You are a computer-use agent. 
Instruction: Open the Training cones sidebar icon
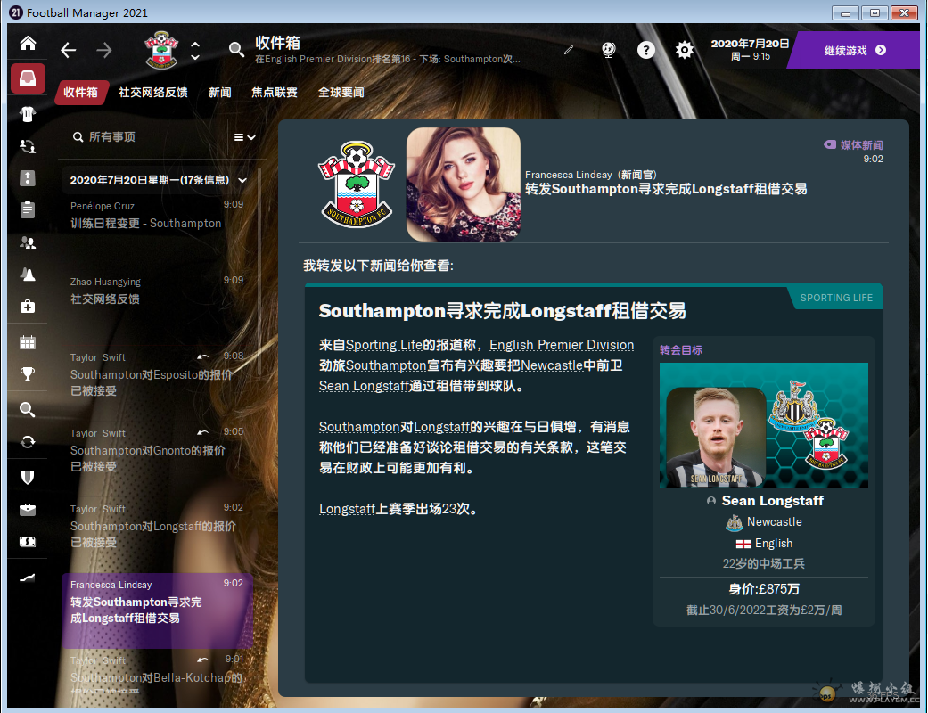[28, 274]
